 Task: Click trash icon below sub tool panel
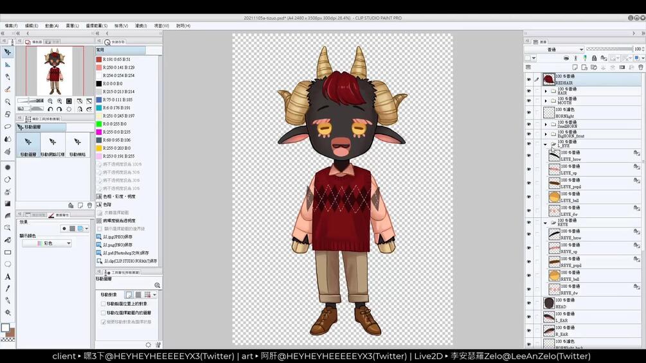pos(89,206)
